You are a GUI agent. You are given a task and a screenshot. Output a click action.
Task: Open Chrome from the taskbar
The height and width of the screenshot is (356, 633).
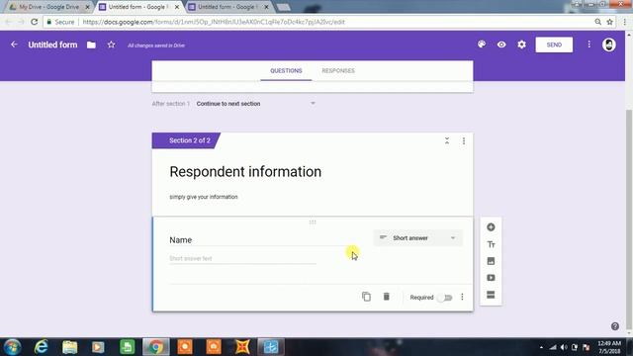156,347
